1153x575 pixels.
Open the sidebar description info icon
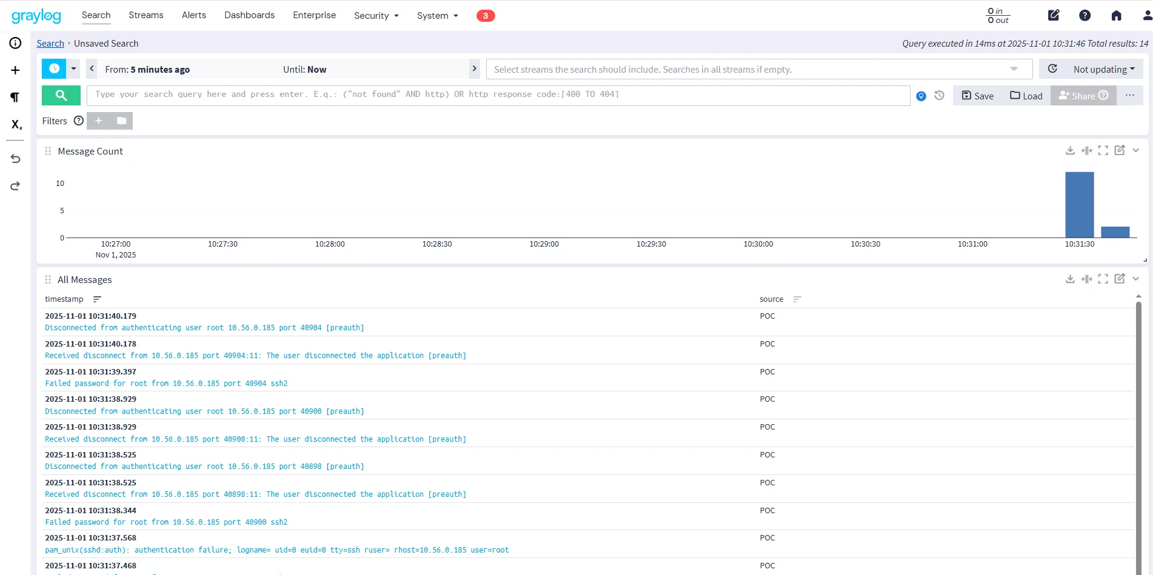pos(15,43)
